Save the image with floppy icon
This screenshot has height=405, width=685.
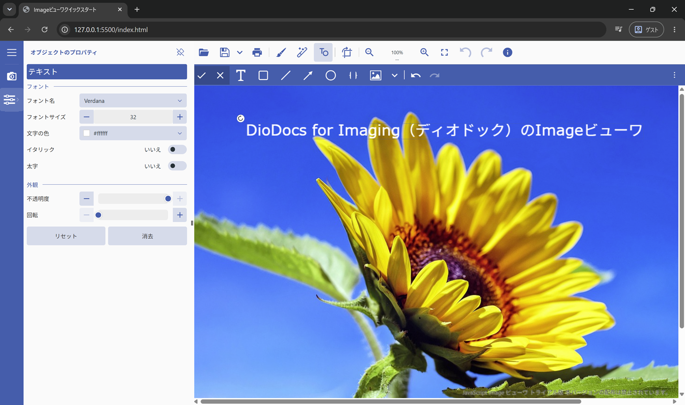224,52
